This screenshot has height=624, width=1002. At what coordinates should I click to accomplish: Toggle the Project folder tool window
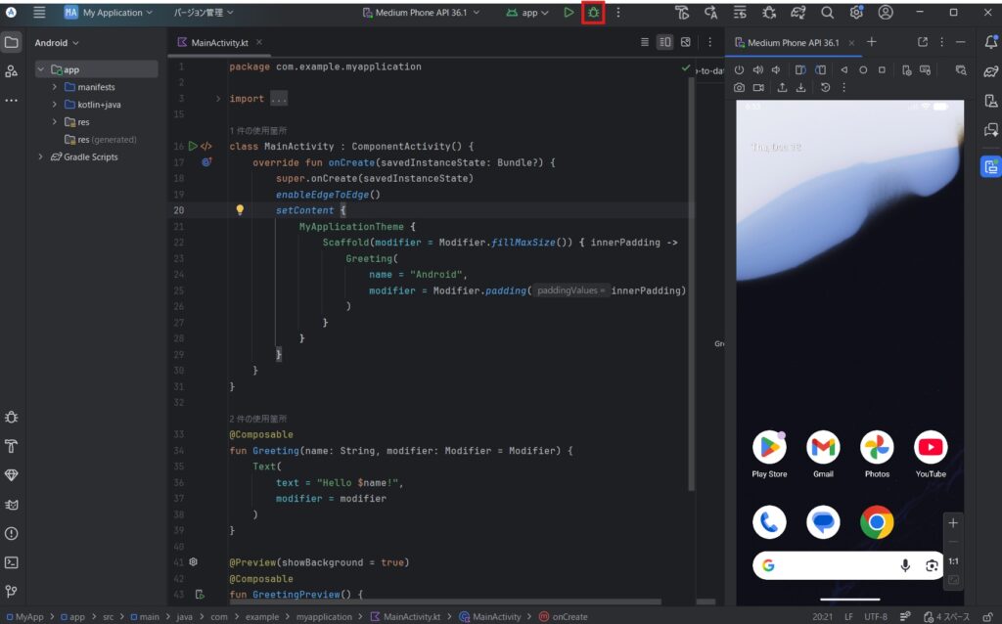12,43
